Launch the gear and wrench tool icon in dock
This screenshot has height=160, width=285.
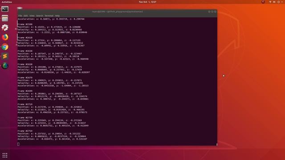pyautogui.click(x=5, y=28)
